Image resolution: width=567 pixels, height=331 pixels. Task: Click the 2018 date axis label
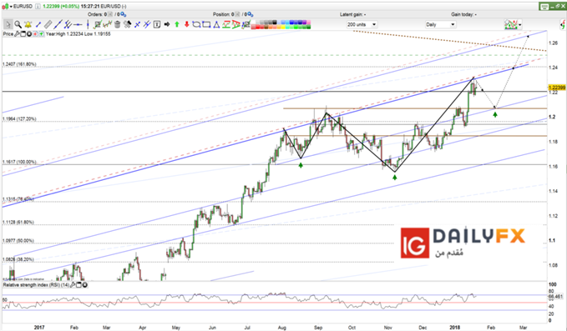pyautogui.click(x=454, y=328)
